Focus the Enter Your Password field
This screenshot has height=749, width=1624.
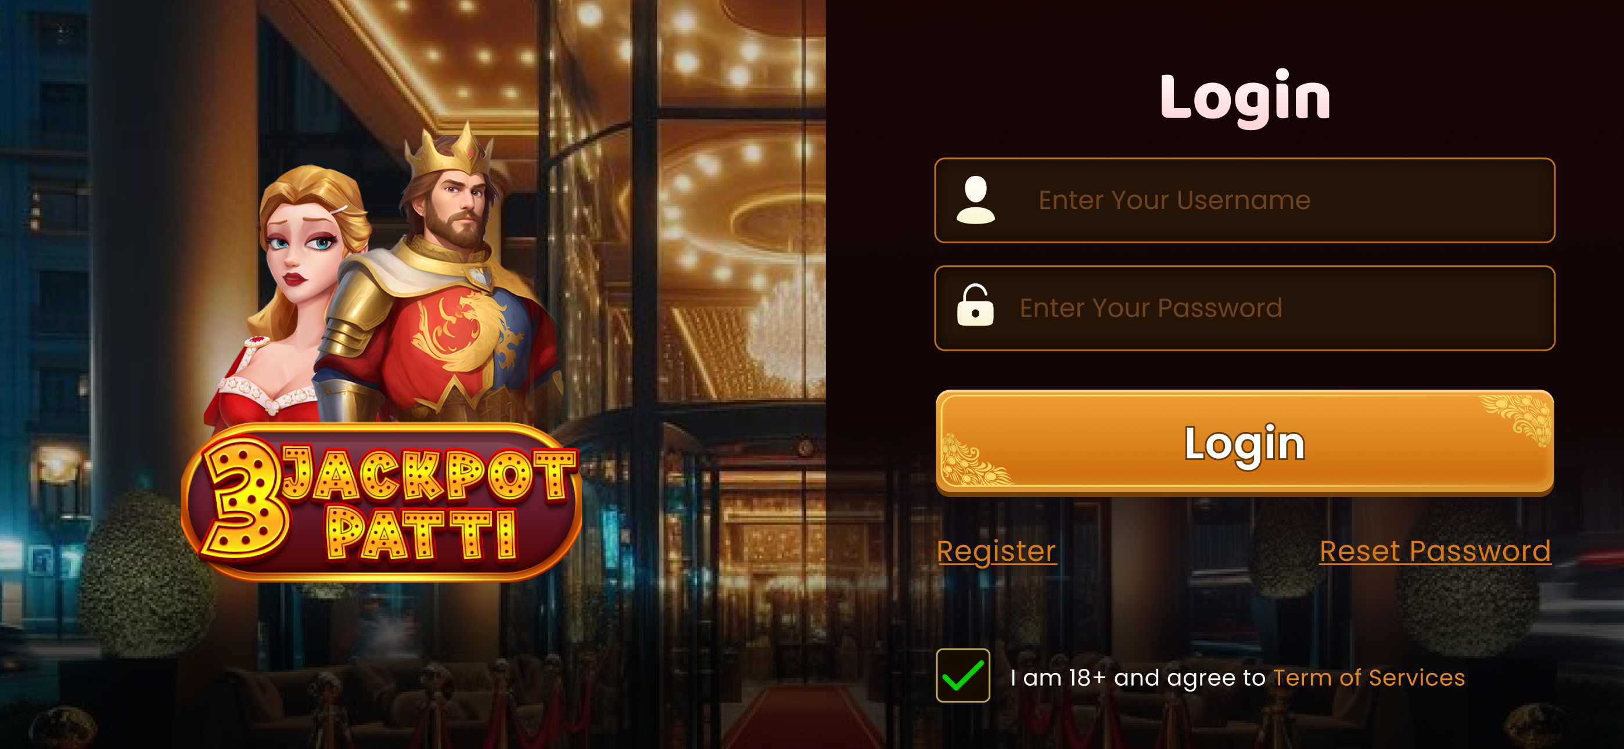1245,308
